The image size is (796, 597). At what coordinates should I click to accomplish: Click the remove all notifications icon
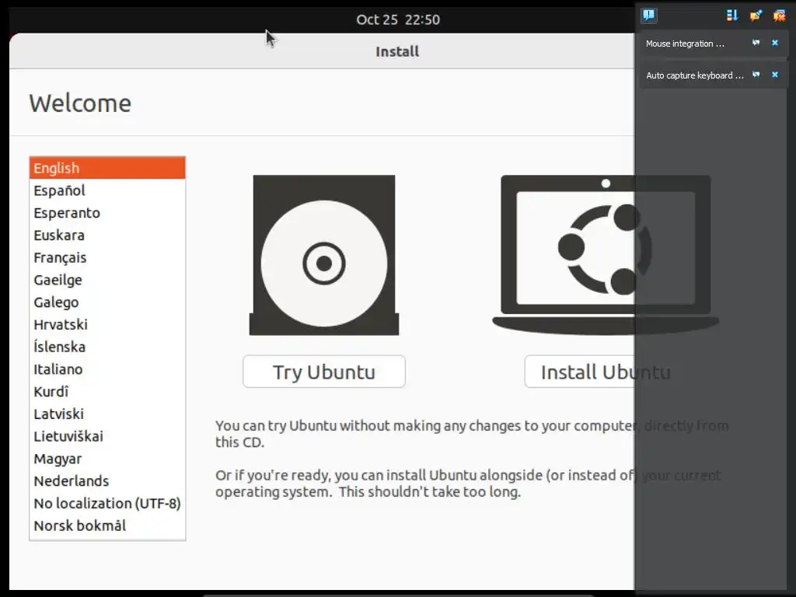[x=779, y=16]
